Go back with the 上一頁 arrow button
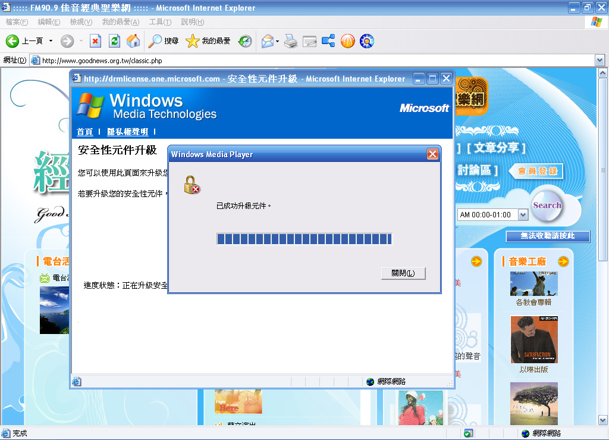Image resolution: width=609 pixels, height=440 pixels. coord(24,41)
